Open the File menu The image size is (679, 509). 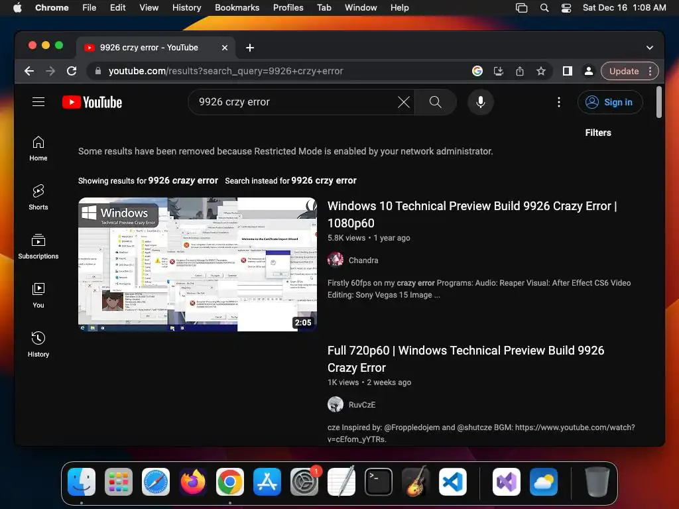[90, 7]
